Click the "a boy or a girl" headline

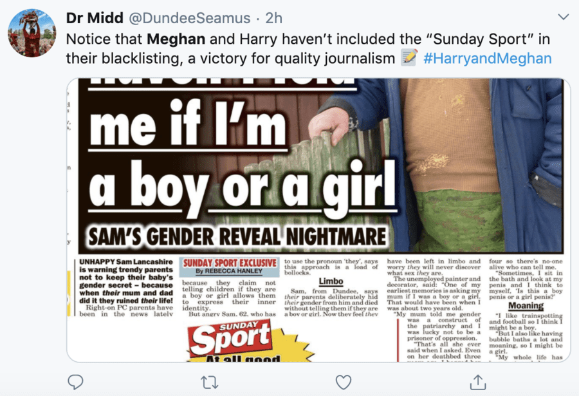coord(243,187)
